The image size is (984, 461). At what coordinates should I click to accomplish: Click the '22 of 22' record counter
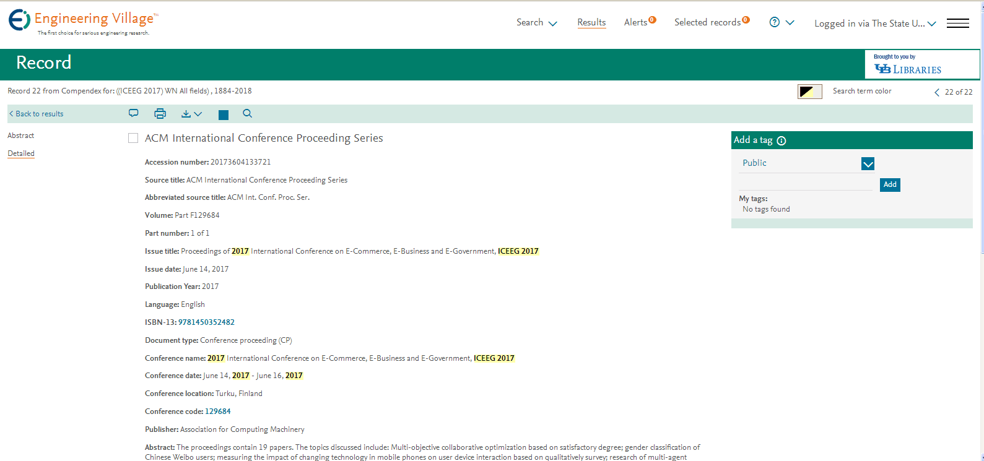click(959, 92)
